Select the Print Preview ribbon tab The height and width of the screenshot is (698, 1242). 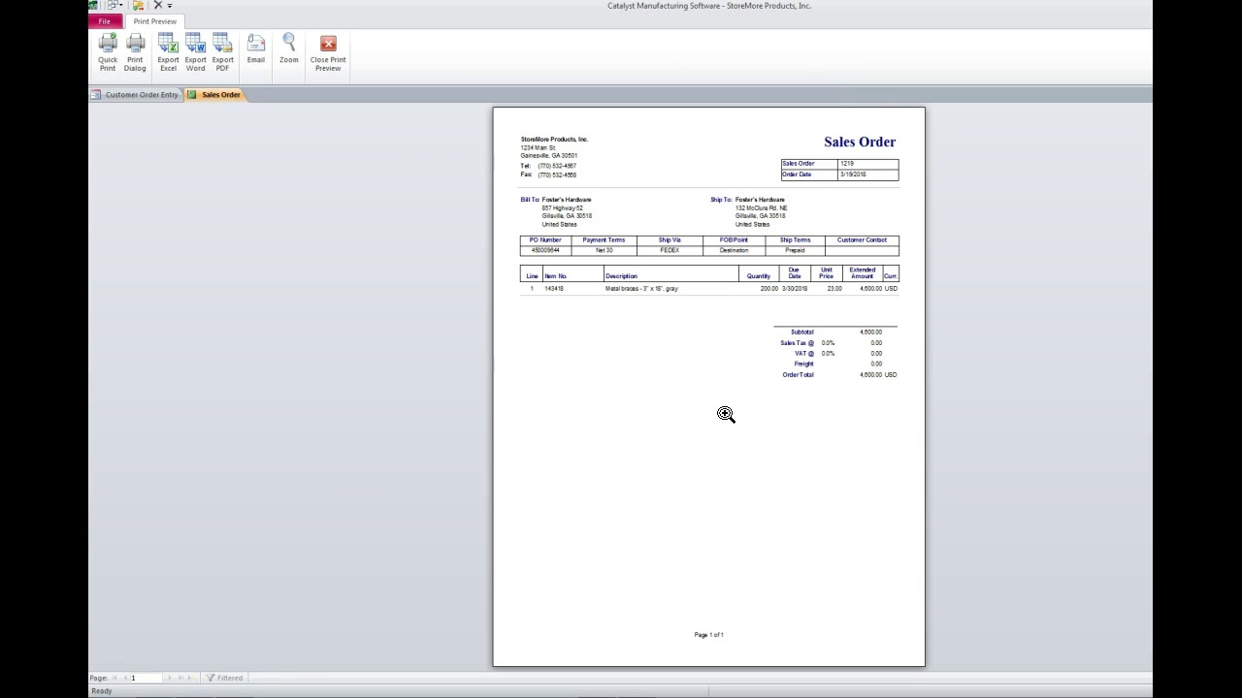coord(155,21)
